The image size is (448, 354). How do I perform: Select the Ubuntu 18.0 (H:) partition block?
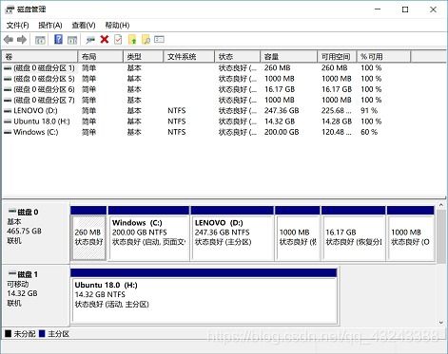click(204, 296)
